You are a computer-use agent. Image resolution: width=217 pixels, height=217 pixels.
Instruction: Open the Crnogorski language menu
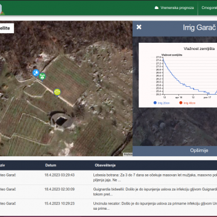click(x=209, y=8)
